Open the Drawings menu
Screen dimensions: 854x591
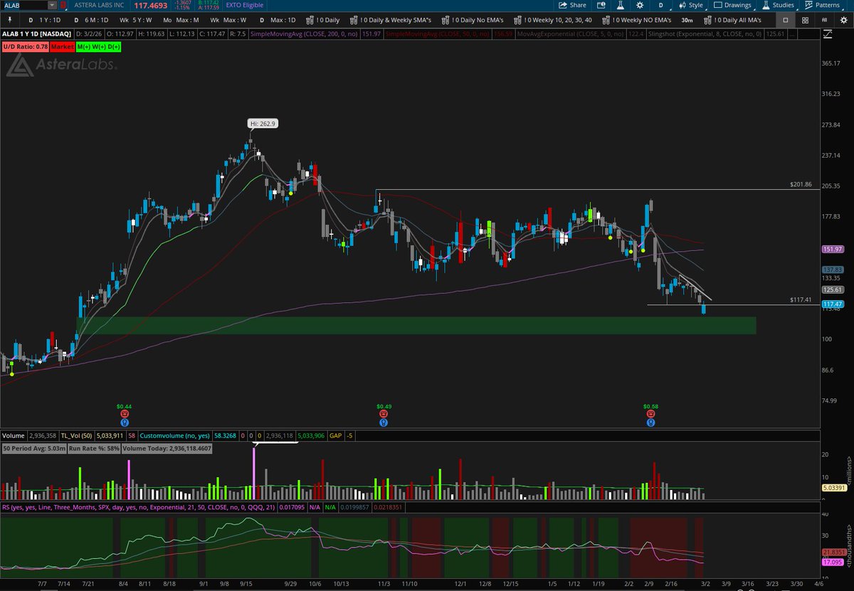click(733, 5)
